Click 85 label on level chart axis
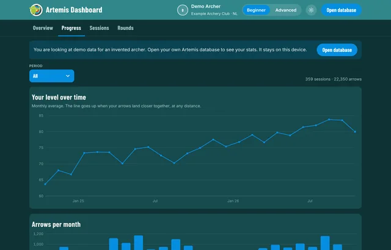This screenshot has height=250, width=391. (41, 116)
